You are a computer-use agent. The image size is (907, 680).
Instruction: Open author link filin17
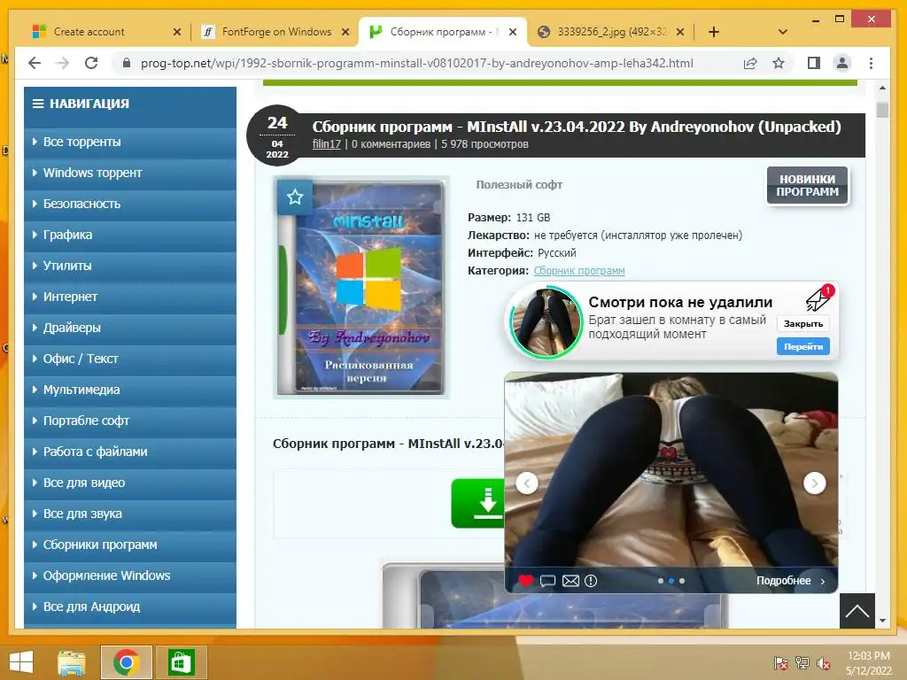[x=326, y=144]
